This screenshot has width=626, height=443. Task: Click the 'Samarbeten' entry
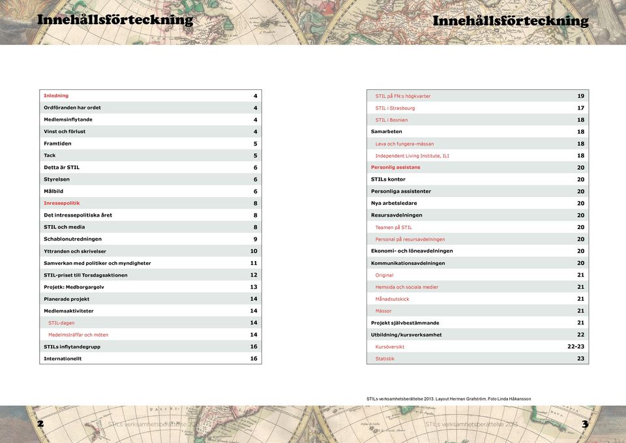[x=478, y=132]
